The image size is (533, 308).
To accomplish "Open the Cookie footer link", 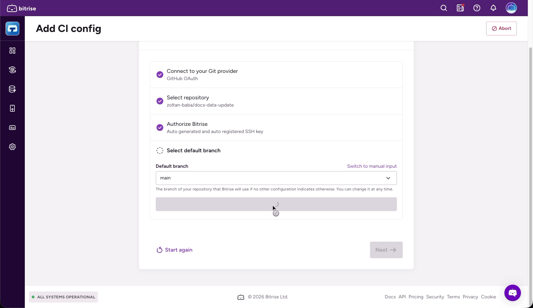I will (x=489, y=297).
